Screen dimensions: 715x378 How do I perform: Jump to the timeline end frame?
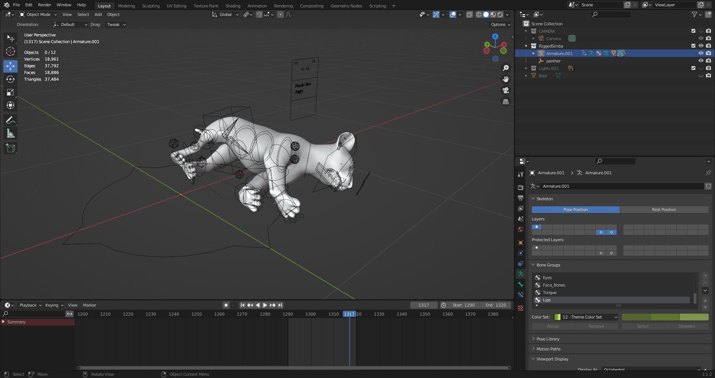[280, 305]
